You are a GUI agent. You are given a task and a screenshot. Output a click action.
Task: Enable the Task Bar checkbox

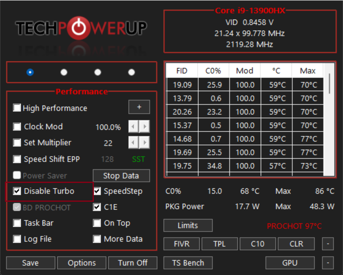click(x=17, y=223)
